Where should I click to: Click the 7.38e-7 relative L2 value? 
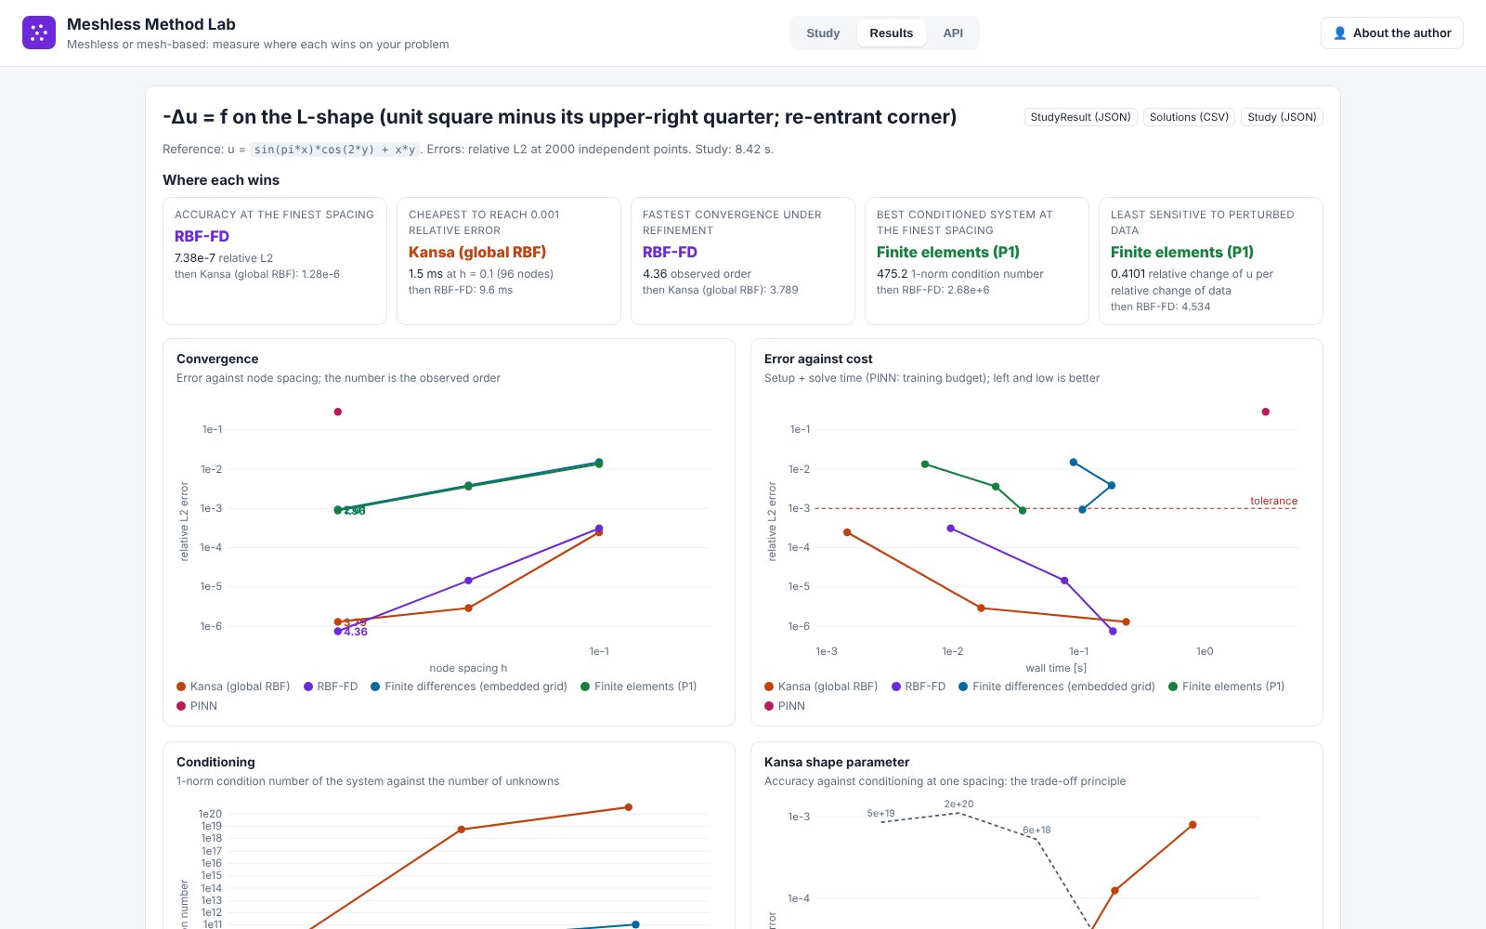(x=224, y=258)
